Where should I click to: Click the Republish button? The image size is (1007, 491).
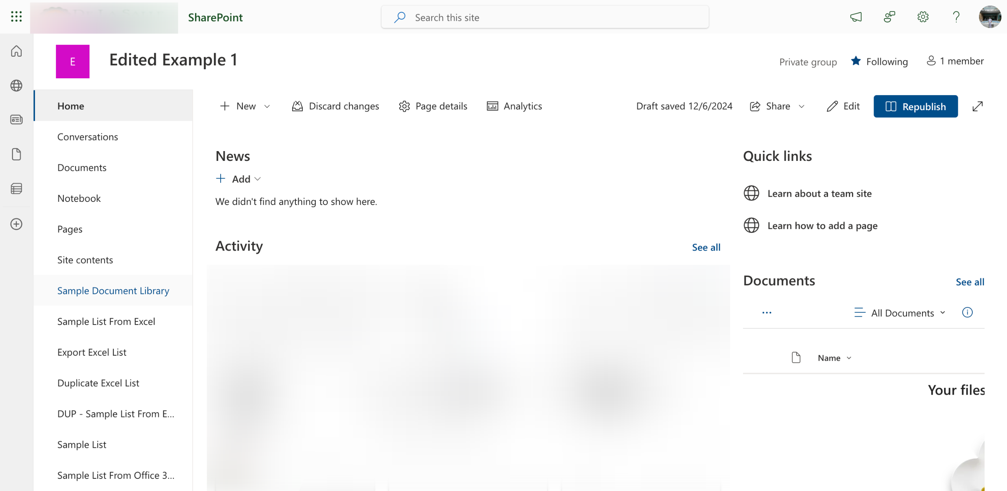(915, 106)
